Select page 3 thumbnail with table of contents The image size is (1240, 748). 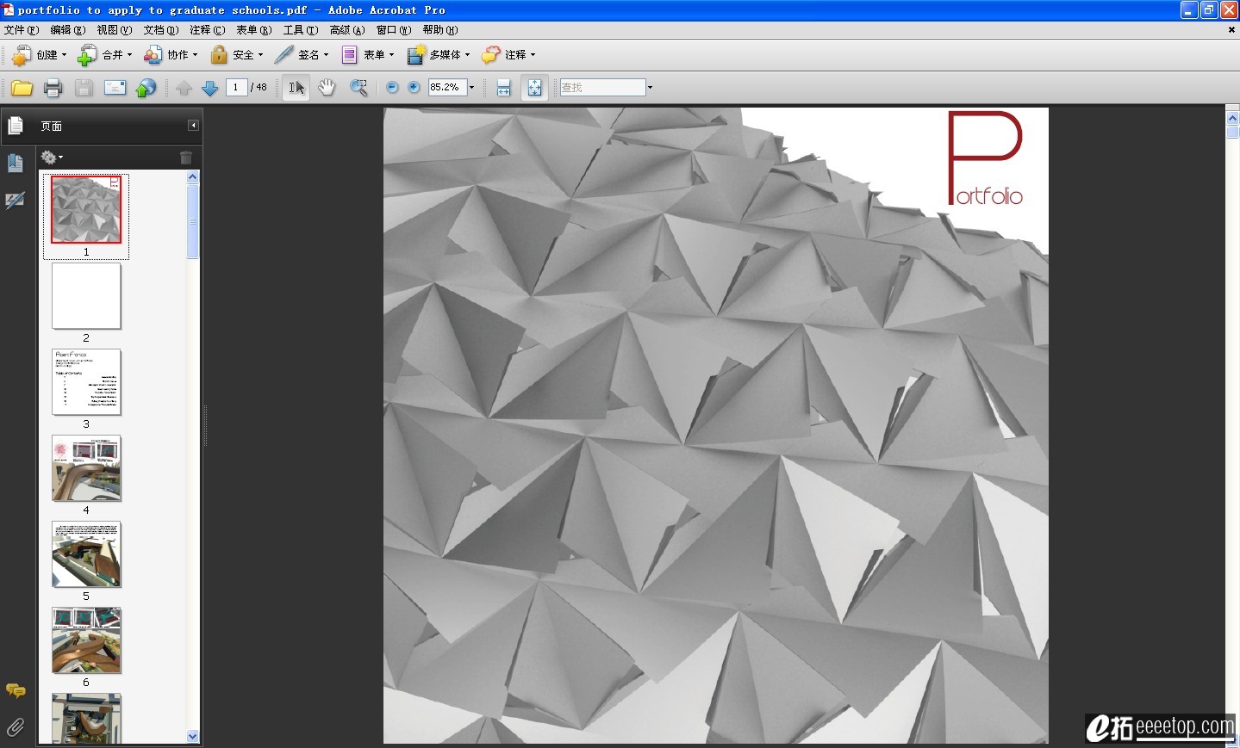coord(86,382)
